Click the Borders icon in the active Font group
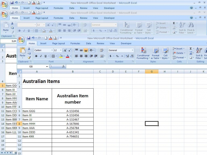Viewport: 207px width, 155px height. coord(53,56)
